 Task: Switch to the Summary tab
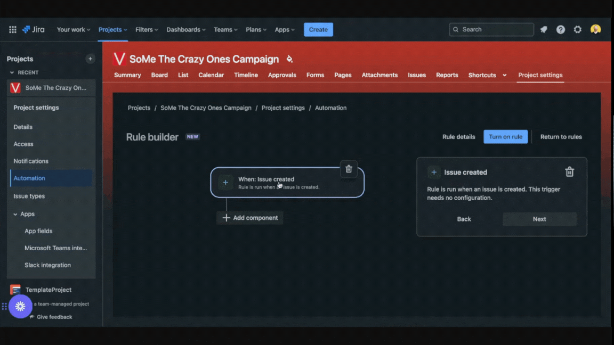click(x=127, y=75)
